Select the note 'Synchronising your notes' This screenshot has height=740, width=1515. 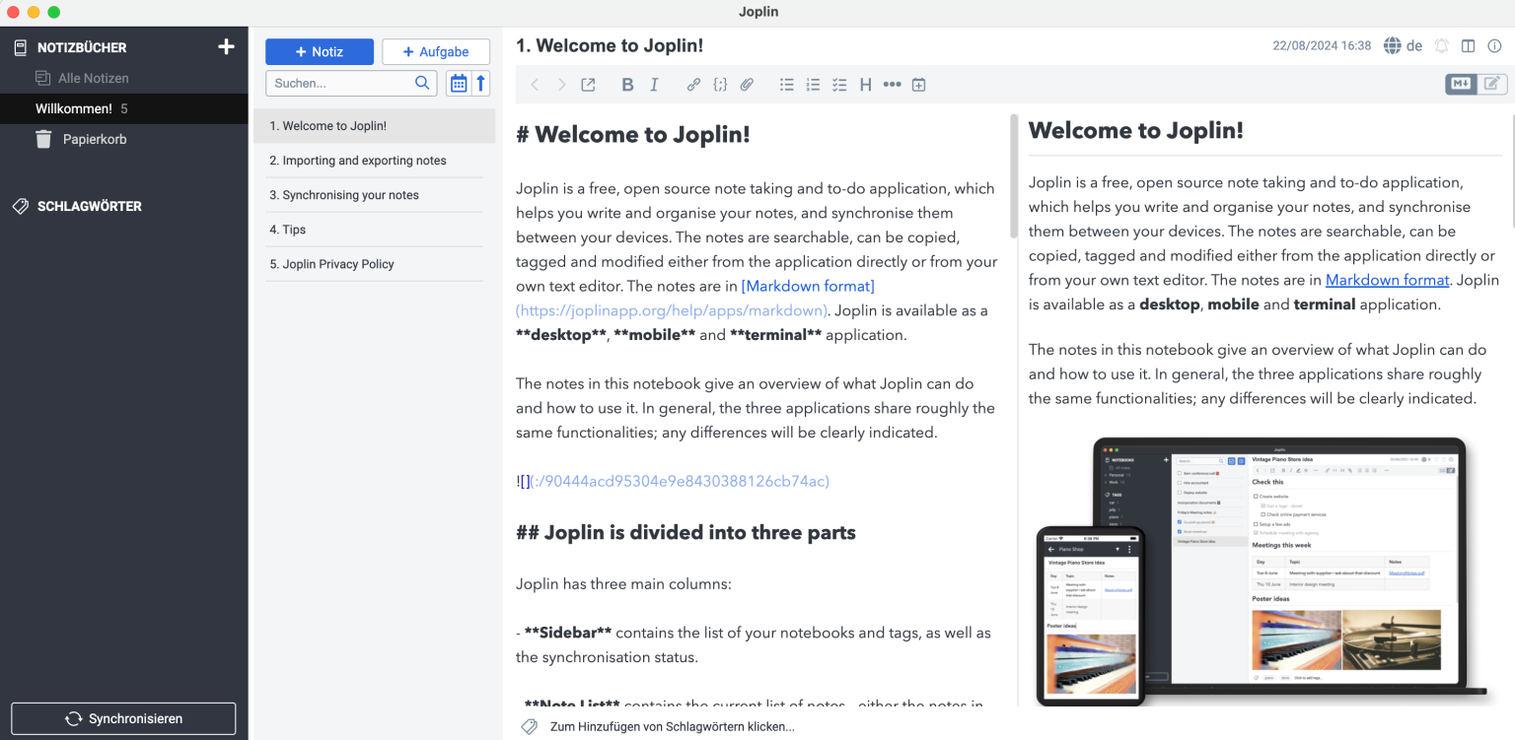(x=344, y=195)
